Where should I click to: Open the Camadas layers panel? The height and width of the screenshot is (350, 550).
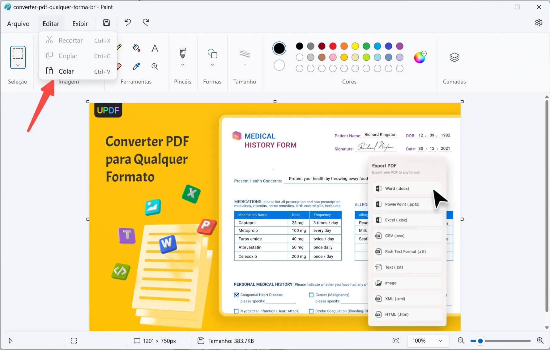(454, 57)
